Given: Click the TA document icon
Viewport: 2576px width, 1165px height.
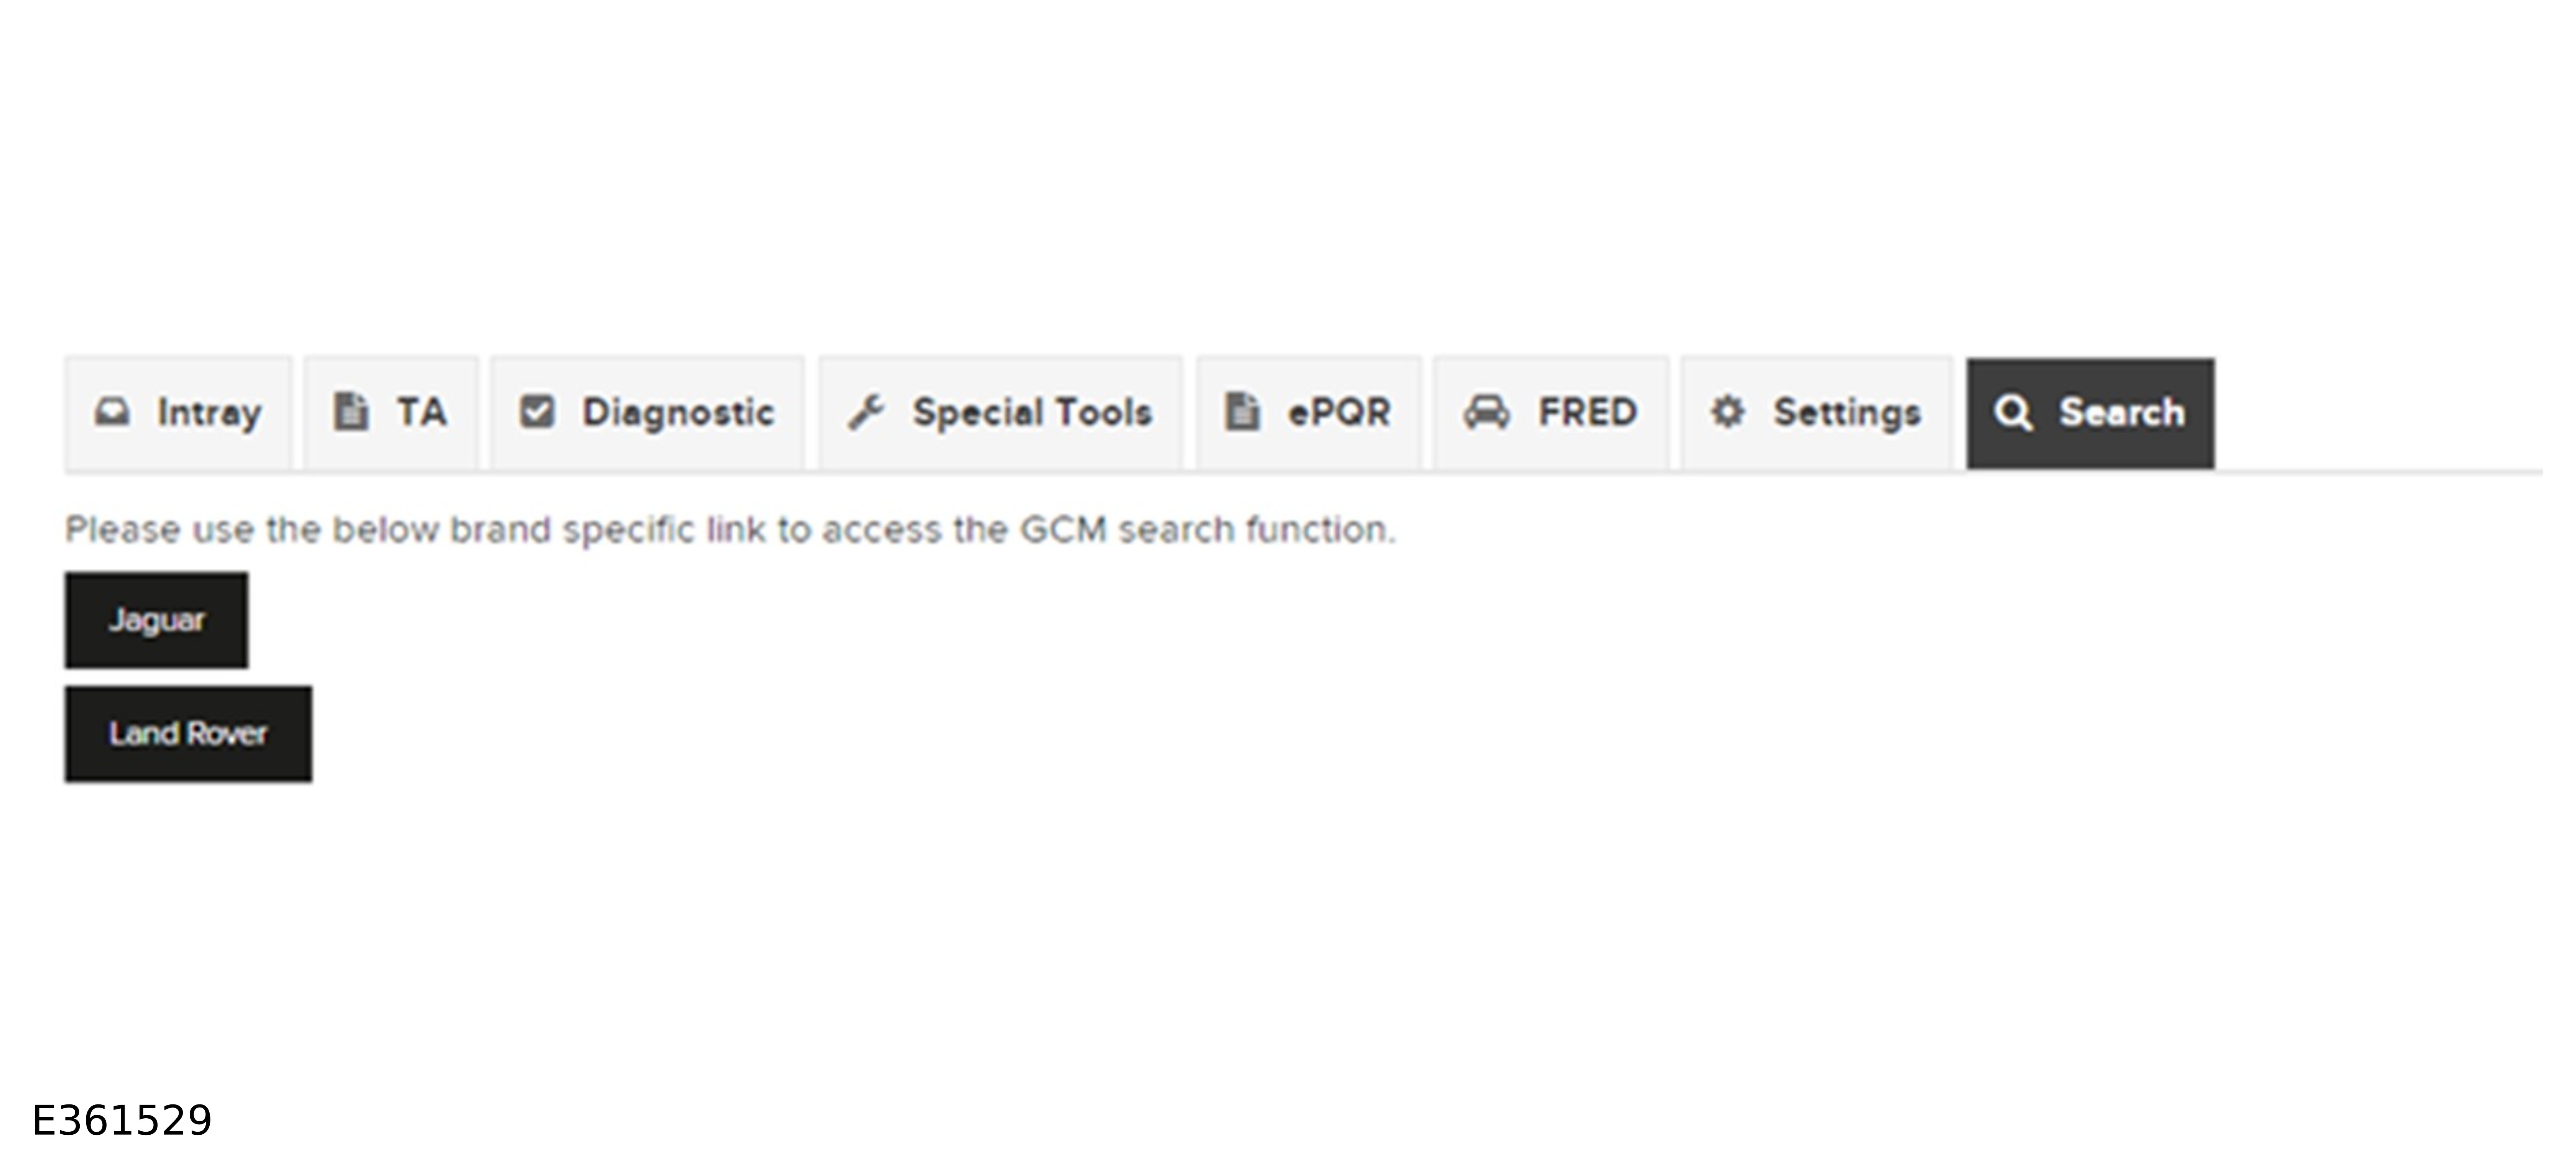Looking at the screenshot, I should (x=350, y=412).
